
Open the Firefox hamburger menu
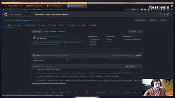click(x=171, y=10)
